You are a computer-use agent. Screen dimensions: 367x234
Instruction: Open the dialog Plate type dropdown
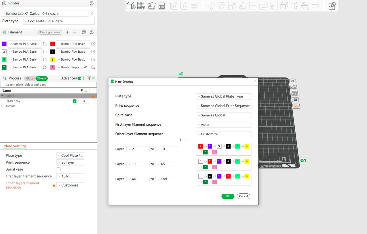(224, 96)
